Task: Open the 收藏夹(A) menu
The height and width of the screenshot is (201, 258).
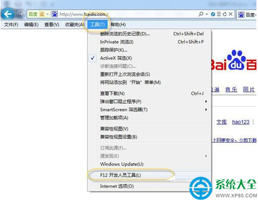Action: pyautogui.click(x=75, y=24)
